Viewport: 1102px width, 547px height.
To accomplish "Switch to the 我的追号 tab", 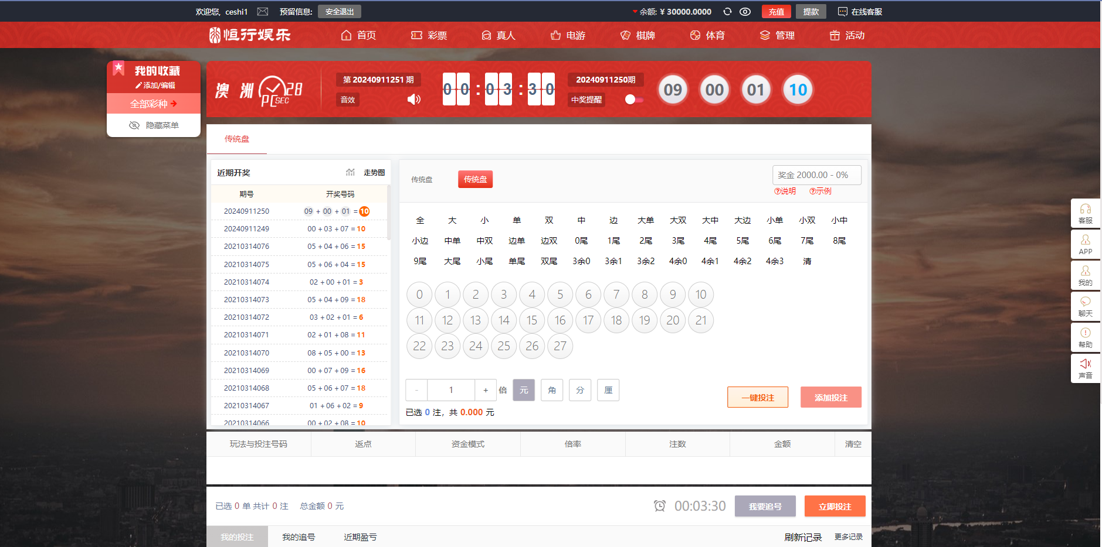I will [x=299, y=537].
